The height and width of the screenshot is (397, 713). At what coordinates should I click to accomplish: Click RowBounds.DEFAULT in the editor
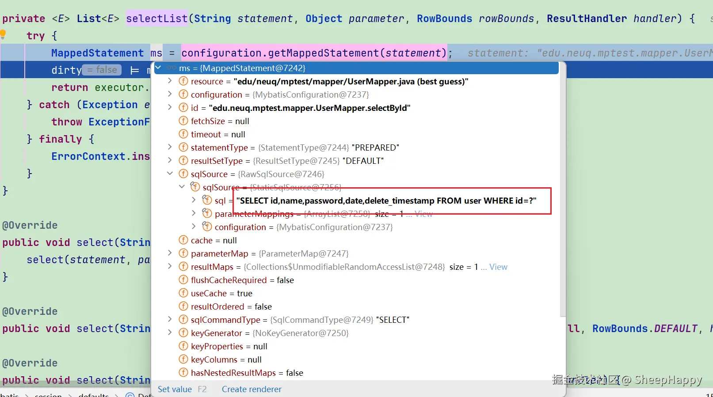click(x=645, y=329)
